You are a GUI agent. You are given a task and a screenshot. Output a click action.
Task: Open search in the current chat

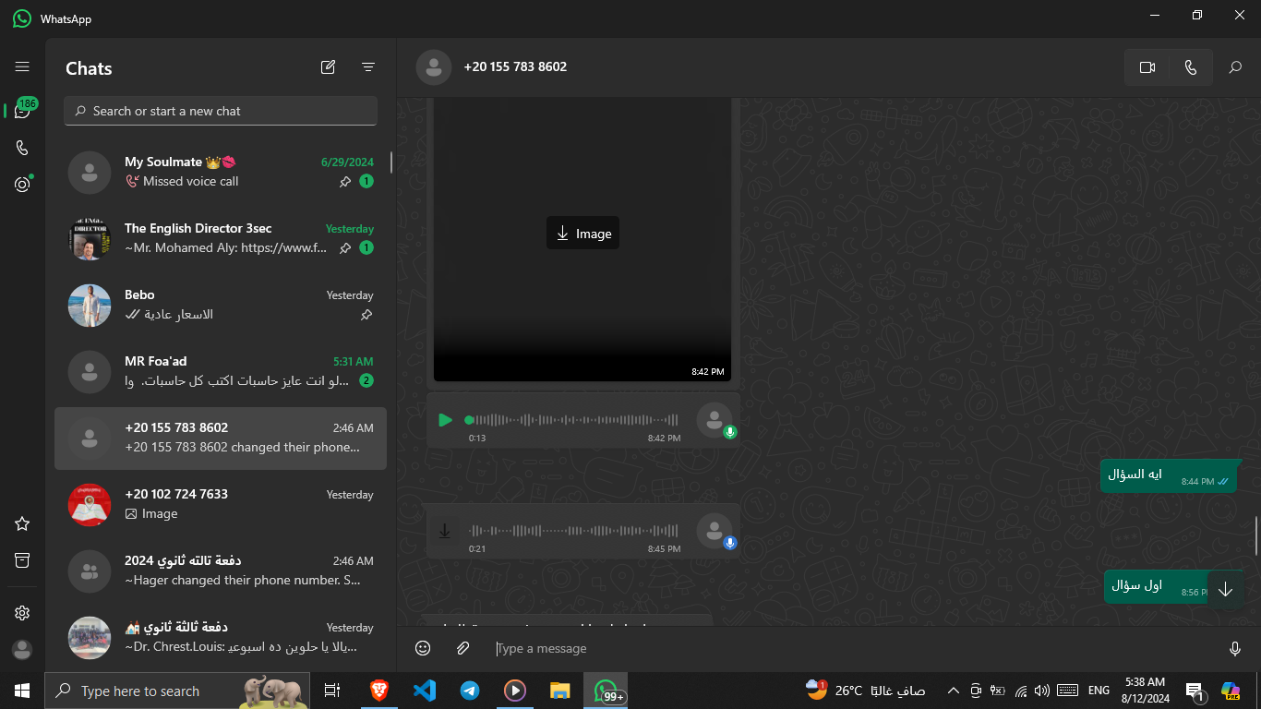(x=1235, y=67)
